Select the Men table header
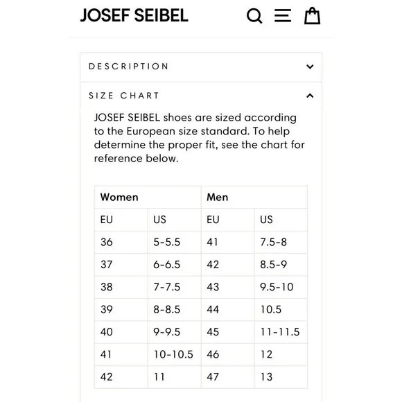Image resolution: width=402 pixels, height=402 pixels. [254, 197]
